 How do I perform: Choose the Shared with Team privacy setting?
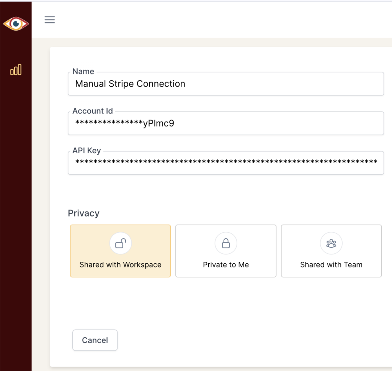point(331,251)
